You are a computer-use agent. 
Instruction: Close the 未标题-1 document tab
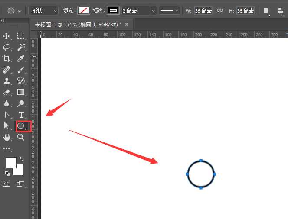(126, 24)
